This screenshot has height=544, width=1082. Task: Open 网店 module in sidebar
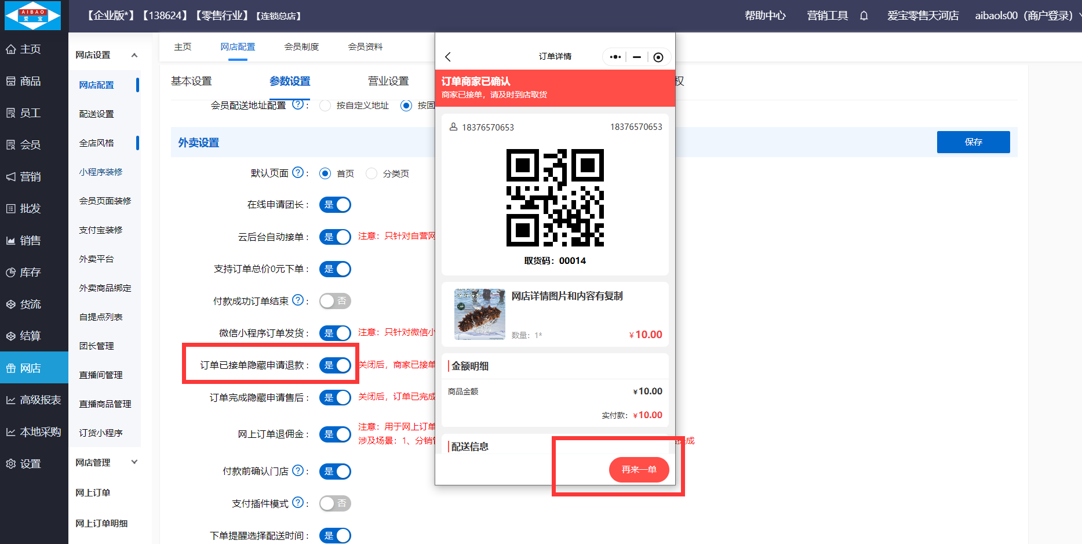[x=34, y=368]
